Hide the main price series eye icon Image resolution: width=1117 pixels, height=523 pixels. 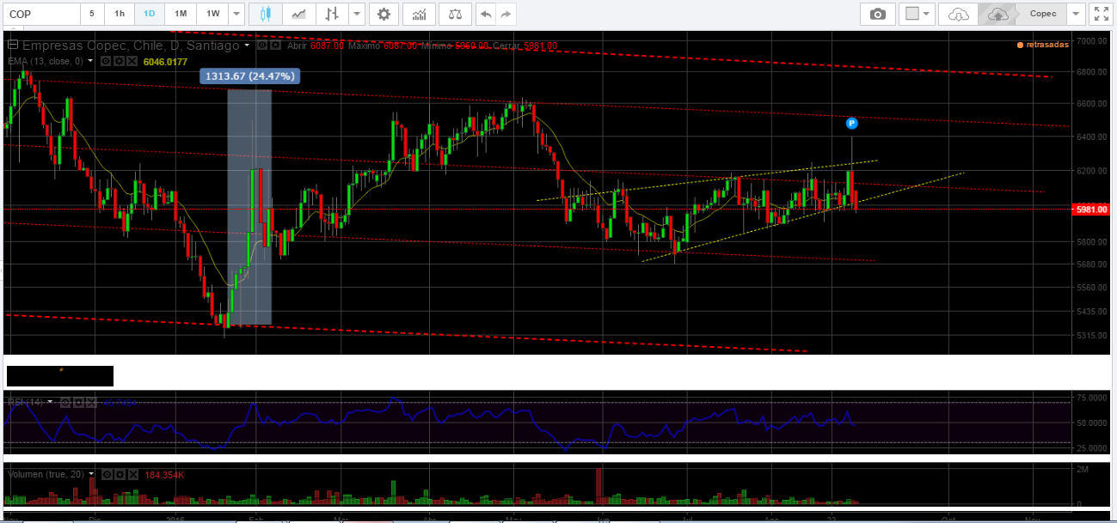click(x=263, y=46)
